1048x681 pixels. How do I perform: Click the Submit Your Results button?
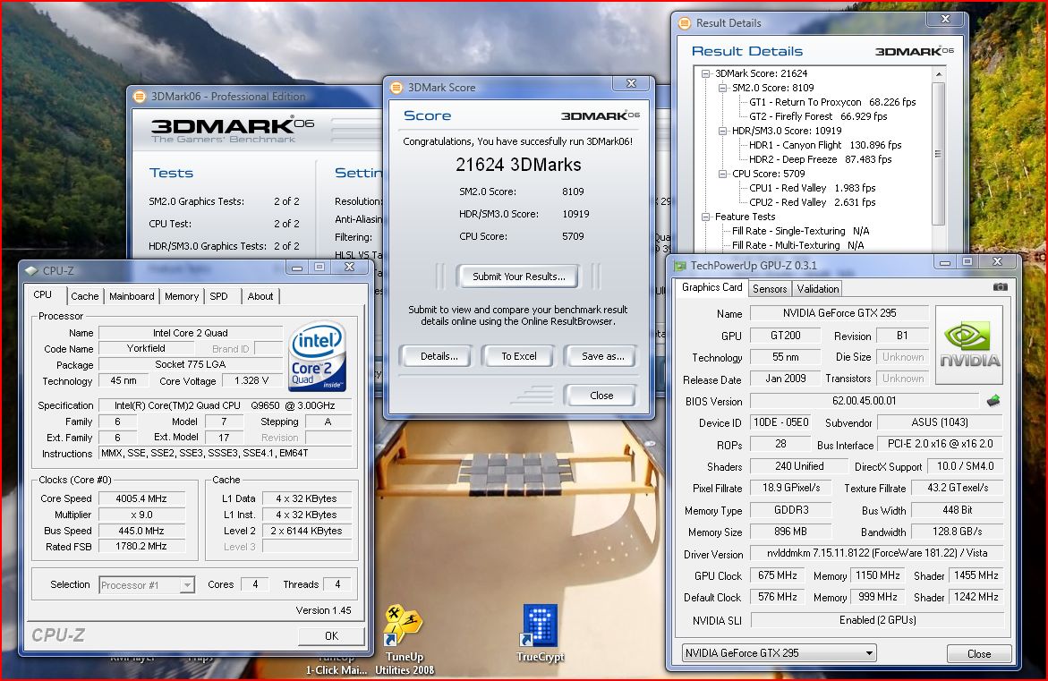coord(518,277)
